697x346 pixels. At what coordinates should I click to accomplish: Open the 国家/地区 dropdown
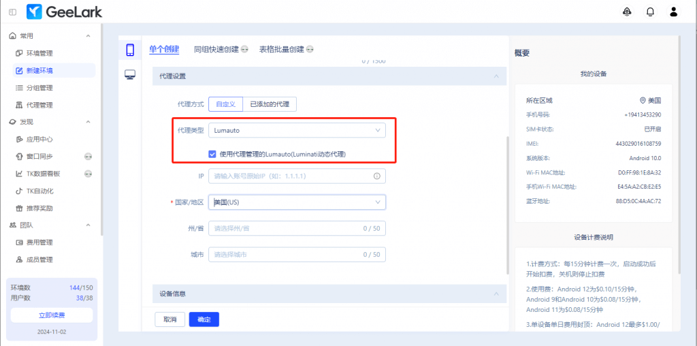pyautogui.click(x=299, y=202)
